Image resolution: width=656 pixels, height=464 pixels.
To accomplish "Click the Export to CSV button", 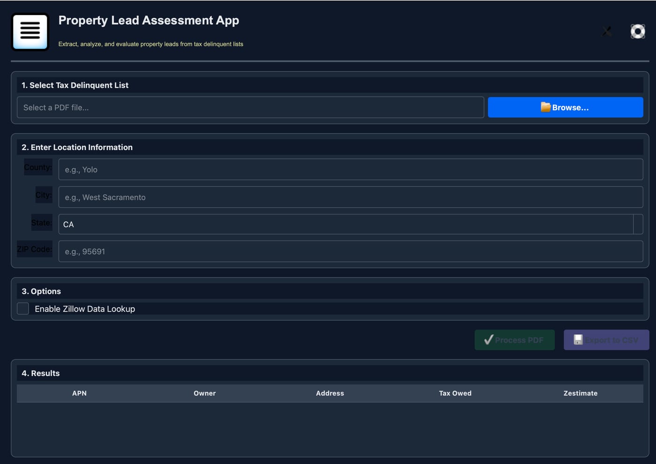I will (606, 340).
